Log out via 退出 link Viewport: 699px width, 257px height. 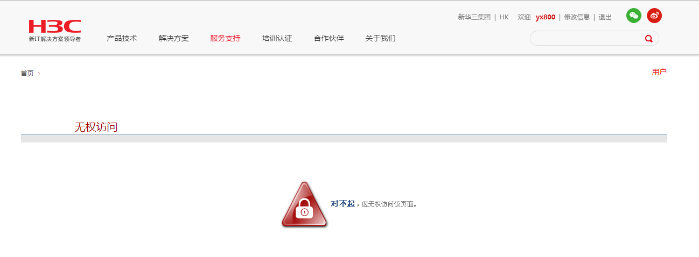pos(605,17)
